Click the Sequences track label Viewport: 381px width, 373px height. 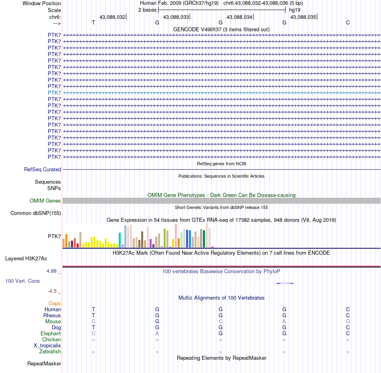point(48,182)
